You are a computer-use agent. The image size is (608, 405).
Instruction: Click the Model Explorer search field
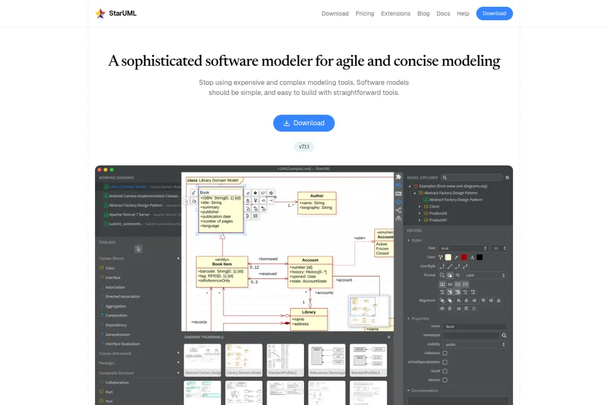tap(472, 177)
